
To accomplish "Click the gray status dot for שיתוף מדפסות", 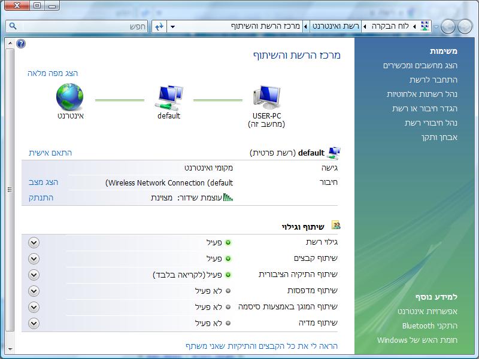I will point(228,291).
